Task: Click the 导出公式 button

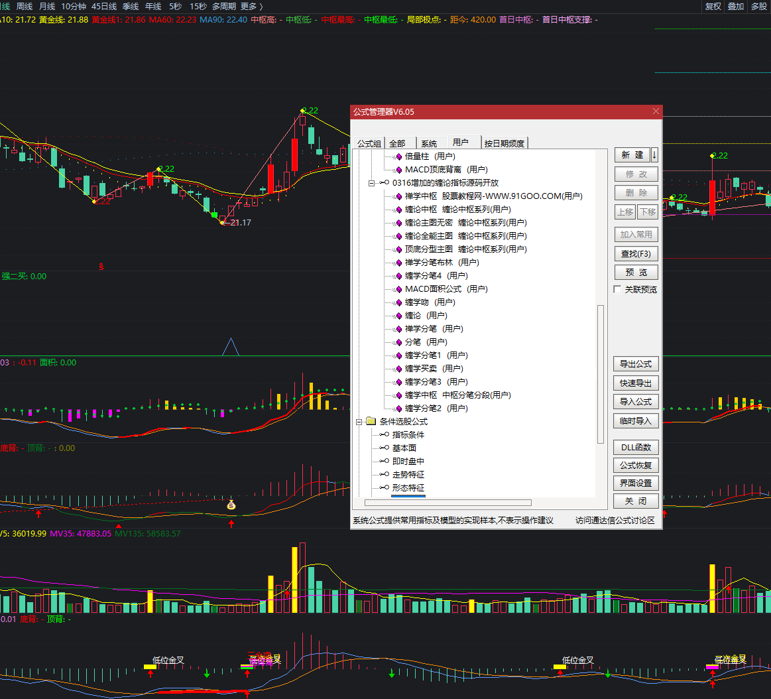Action: click(636, 364)
